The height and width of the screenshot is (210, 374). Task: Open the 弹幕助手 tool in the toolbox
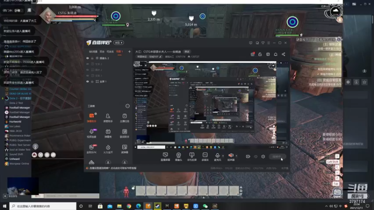(x=92, y=118)
